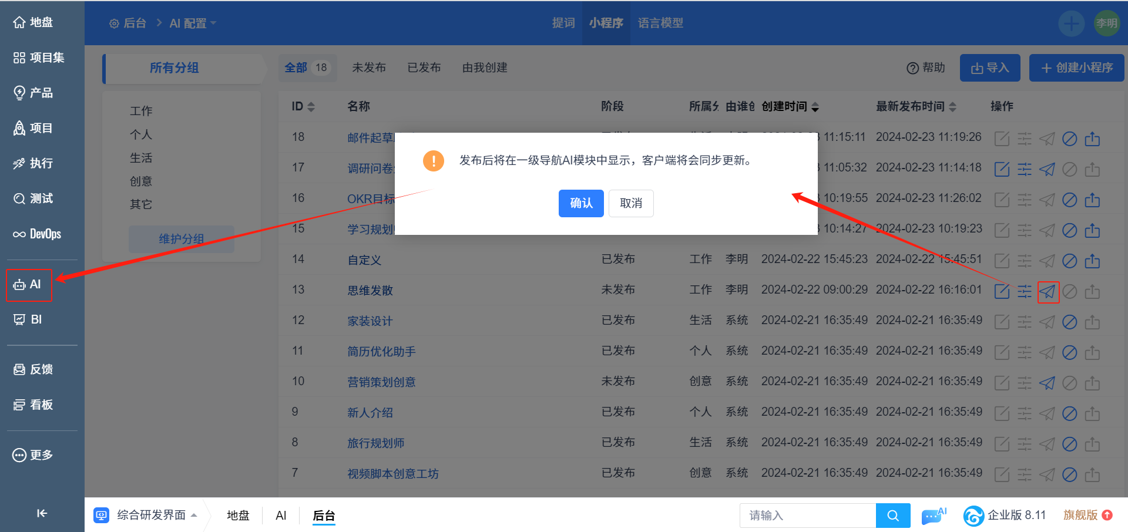This screenshot has height=532, width=1128.
Task: Sort the table by ID column
Action: [x=303, y=106]
